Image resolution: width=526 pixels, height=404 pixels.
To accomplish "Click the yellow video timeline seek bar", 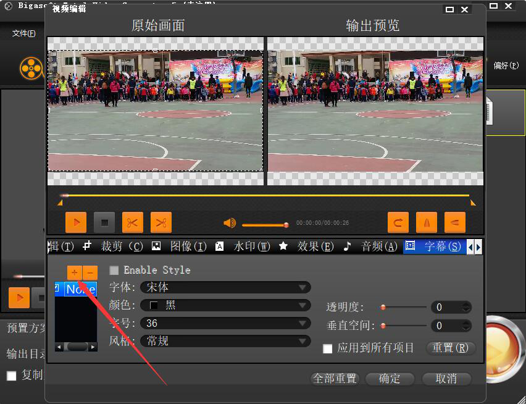I will click(265, 195).
